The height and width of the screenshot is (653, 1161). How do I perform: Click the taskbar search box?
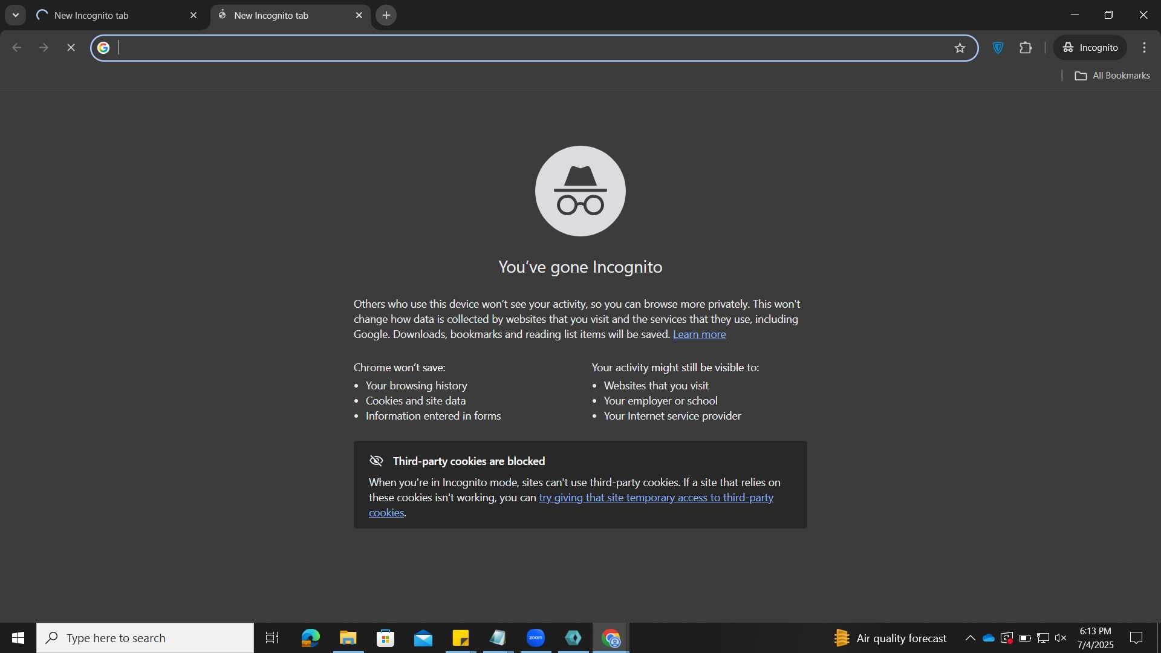(145, 638)
